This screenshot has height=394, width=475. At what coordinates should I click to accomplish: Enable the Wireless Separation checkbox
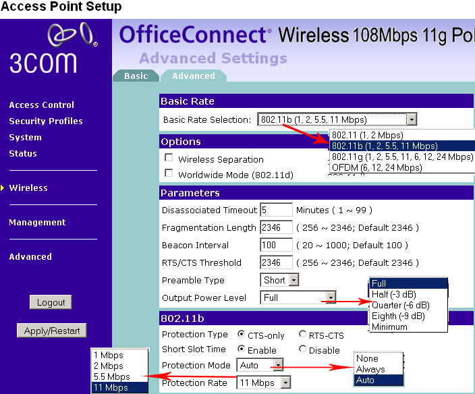point(169,158)
